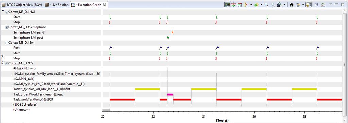Click the filter arrow toolbar icon
Viewport: 348px width, 123px height.
tap(298, 5)
